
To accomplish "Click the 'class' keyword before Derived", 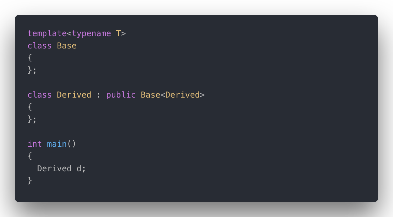I will (40, 95).
